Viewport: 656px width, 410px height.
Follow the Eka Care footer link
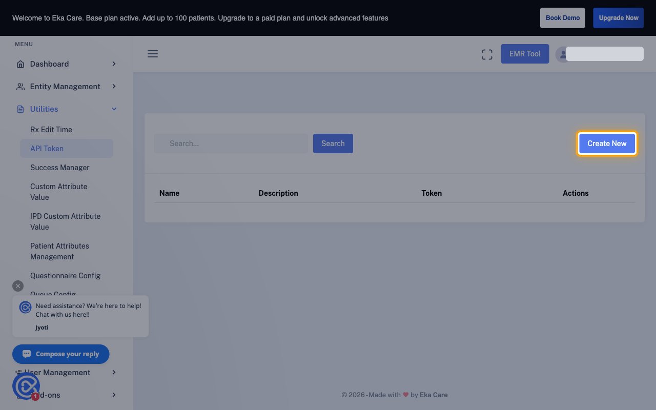434,395
